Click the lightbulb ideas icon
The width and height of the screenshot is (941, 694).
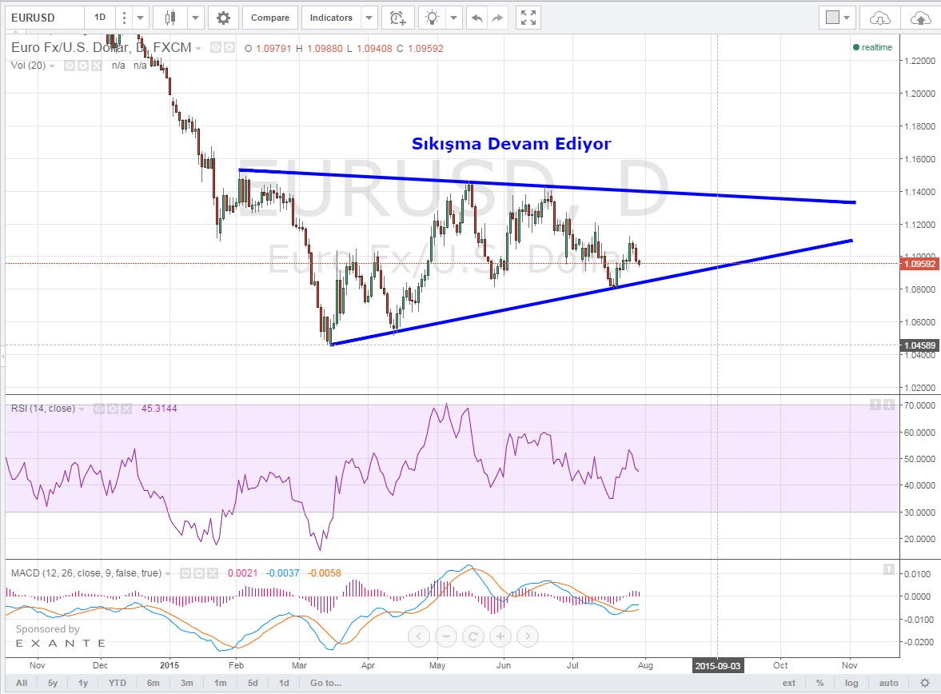433,18
